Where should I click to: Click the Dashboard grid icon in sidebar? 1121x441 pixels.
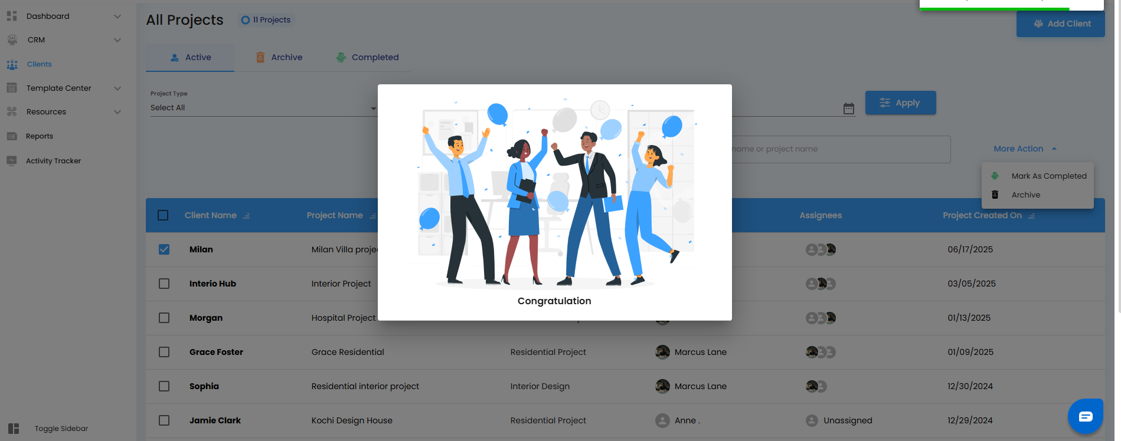point(12,16)
